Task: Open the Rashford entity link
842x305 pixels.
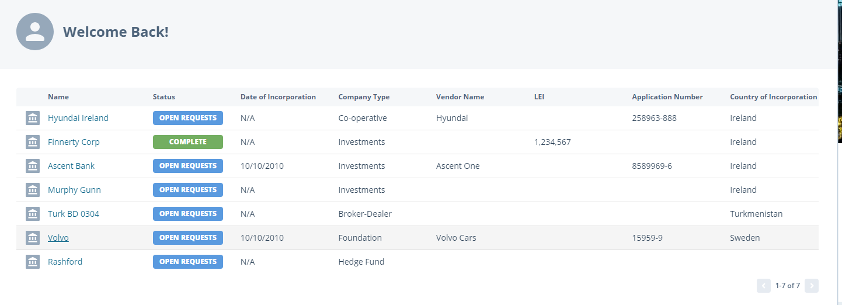Action: (x=65, y=262)
